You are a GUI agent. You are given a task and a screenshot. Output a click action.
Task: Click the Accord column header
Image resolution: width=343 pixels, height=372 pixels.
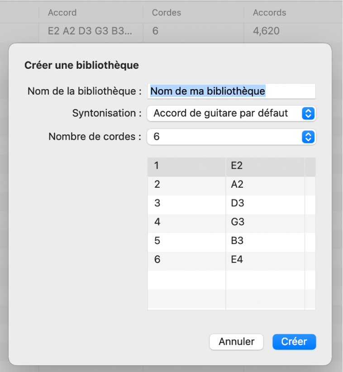62,13
